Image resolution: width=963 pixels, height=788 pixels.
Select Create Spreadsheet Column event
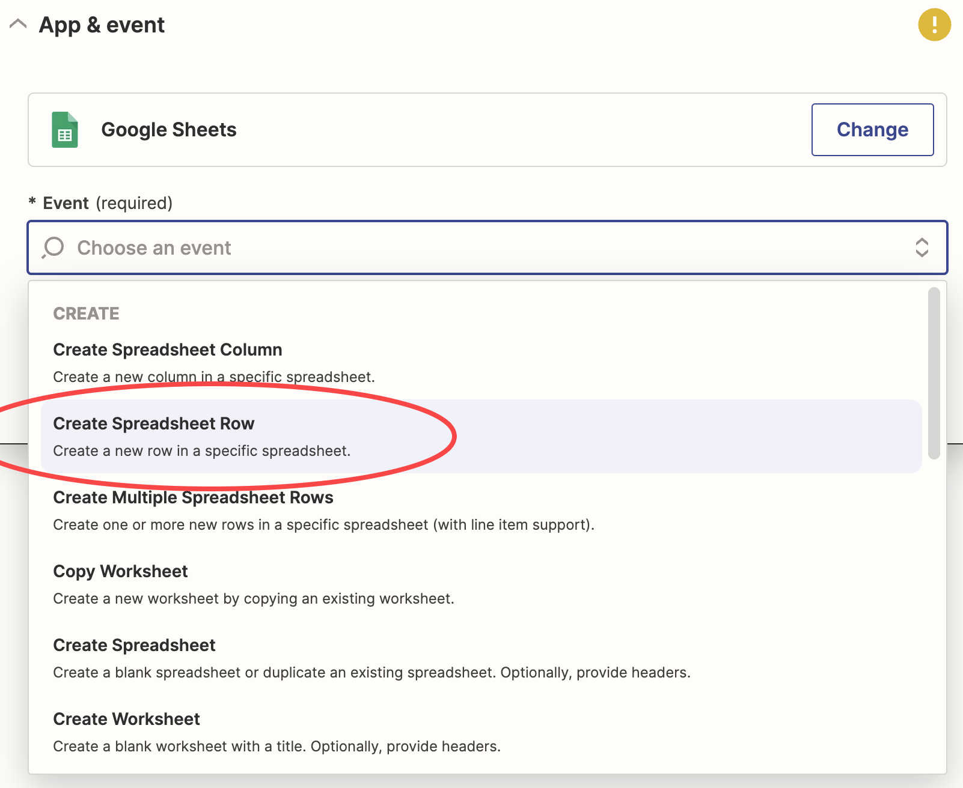tap(481, 363)
